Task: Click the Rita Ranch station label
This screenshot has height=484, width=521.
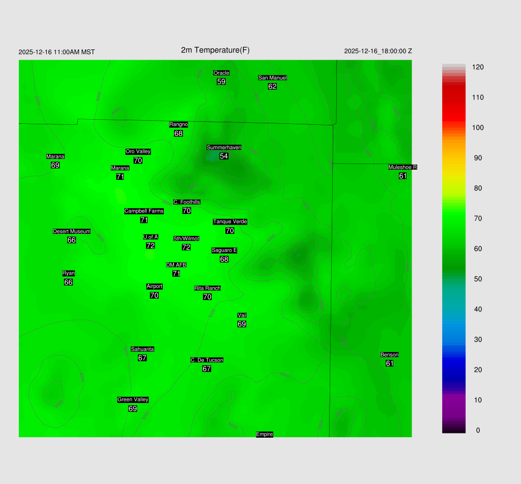Action: 208,288
